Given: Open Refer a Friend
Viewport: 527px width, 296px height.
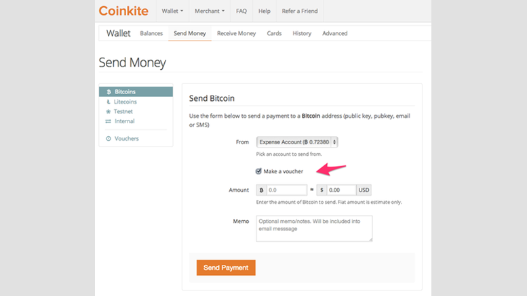Looking at the screenshot, I should pyautogui.click(x=300, y=11).
